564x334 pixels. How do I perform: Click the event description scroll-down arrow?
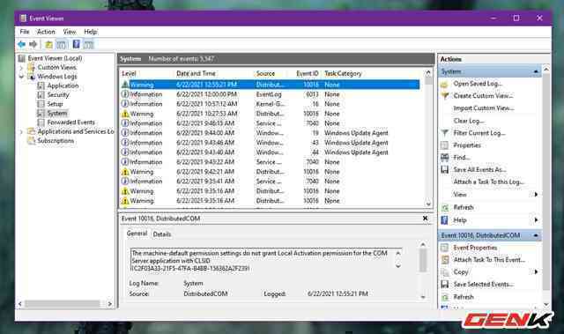click(x=398, y=266)
